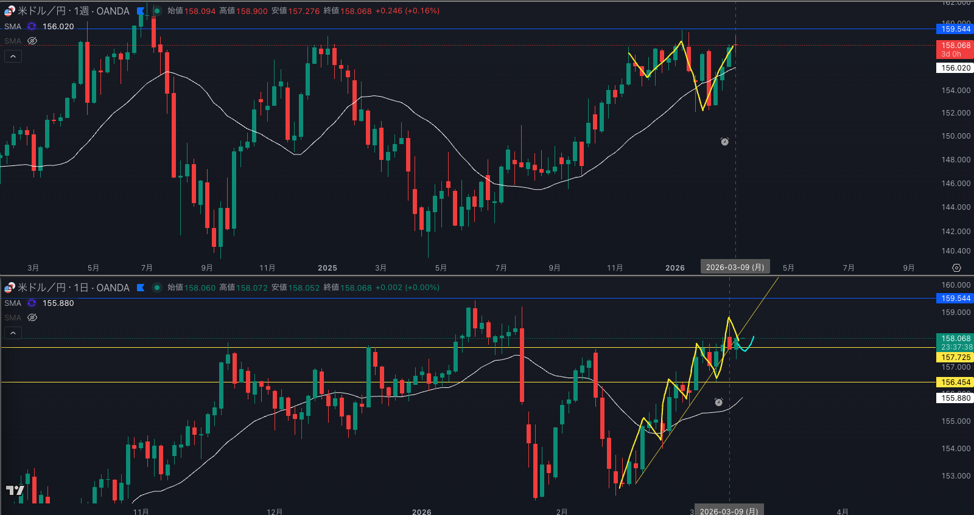
Task: Collapse the daily chart indicator legend
Action: pos(13,333)
